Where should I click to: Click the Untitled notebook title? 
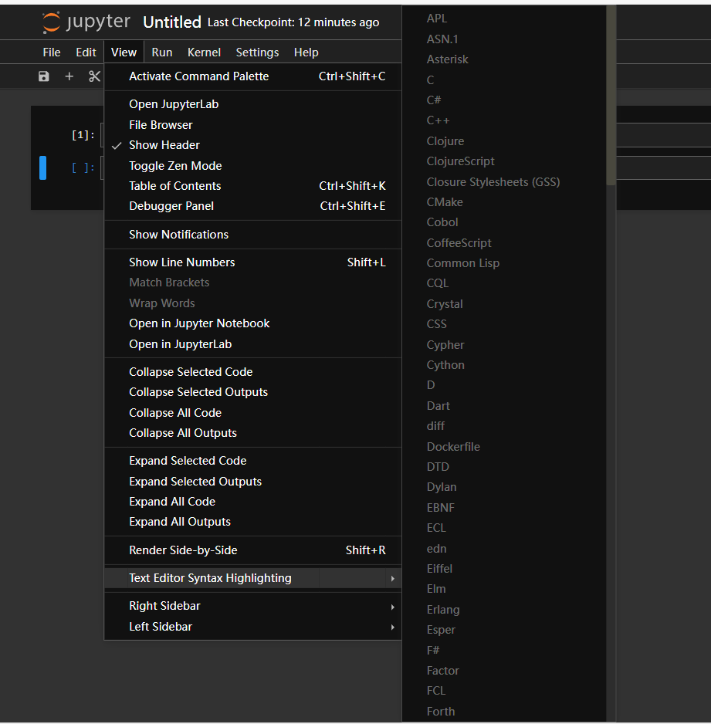(172, 22)
